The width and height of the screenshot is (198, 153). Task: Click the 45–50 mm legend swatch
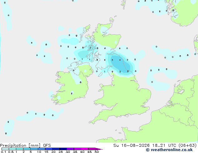pos(92,149)
